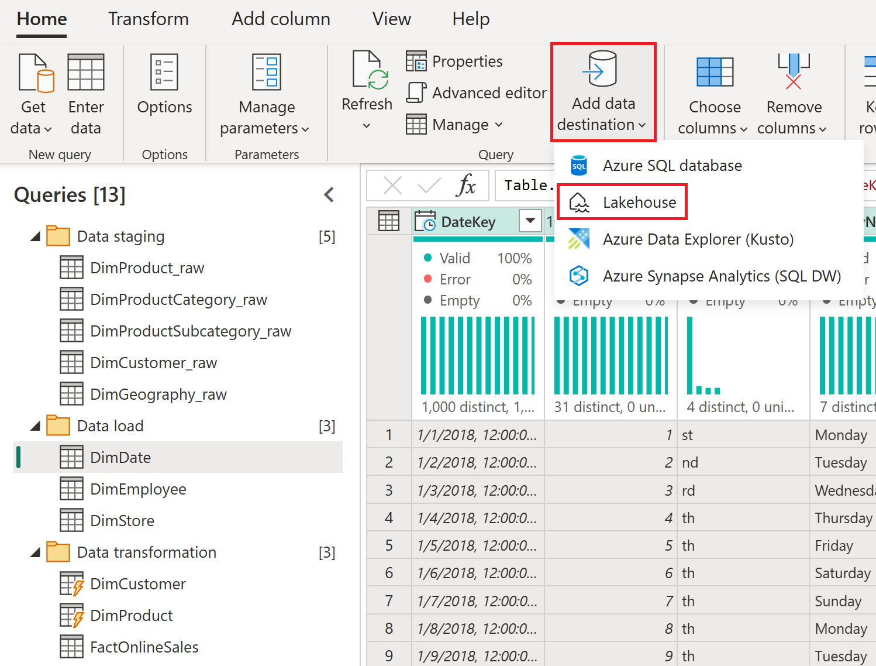The width and height of the screenshot is (876, 666).
Task: Open the Home tab
Action: (42, 19)
